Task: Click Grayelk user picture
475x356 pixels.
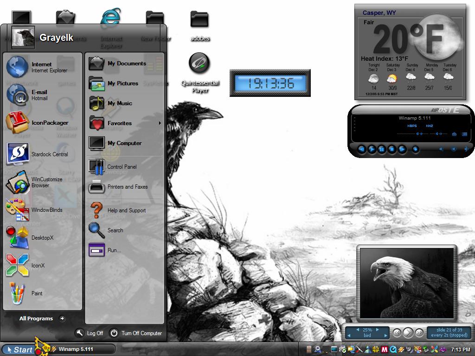Action: [x=23, y=37]
